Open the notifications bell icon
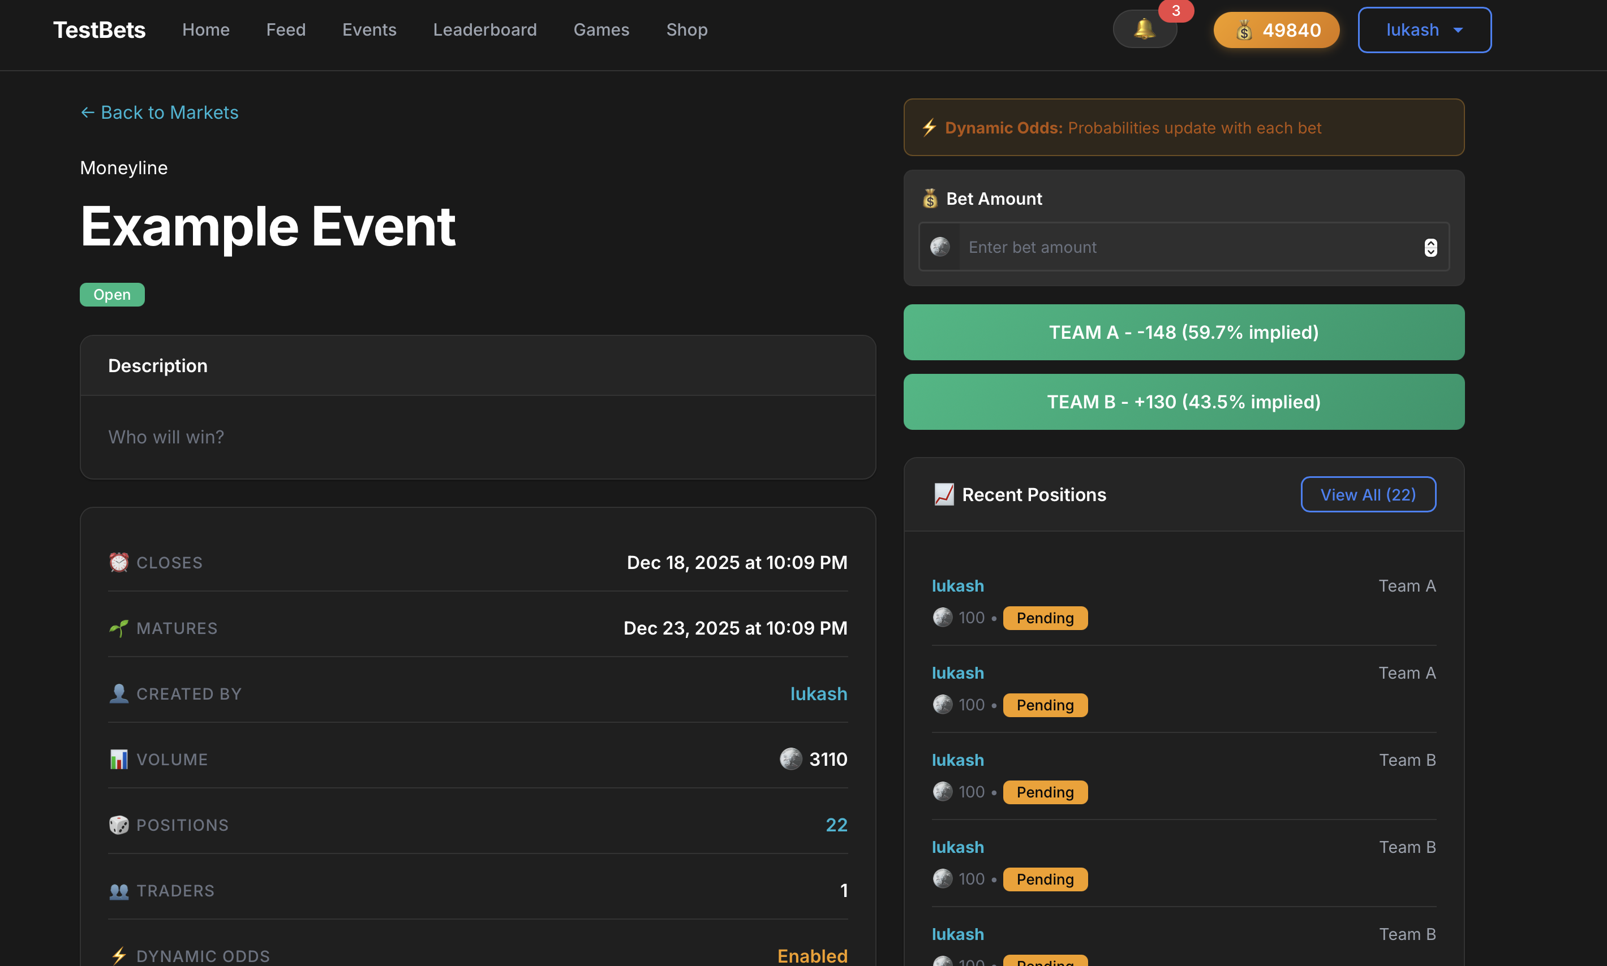This screenshot has width=1607, height=966. click(x=1144, y=29)
